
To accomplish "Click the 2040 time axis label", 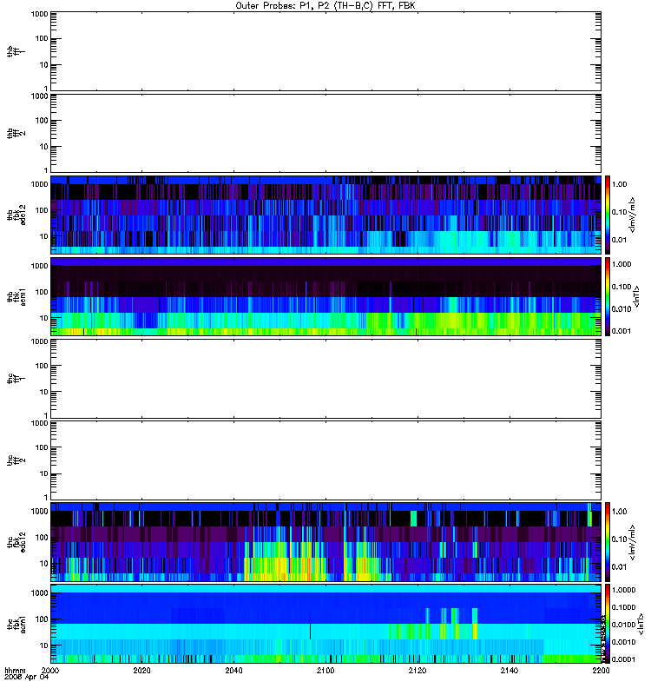I will tap(233, 670).
